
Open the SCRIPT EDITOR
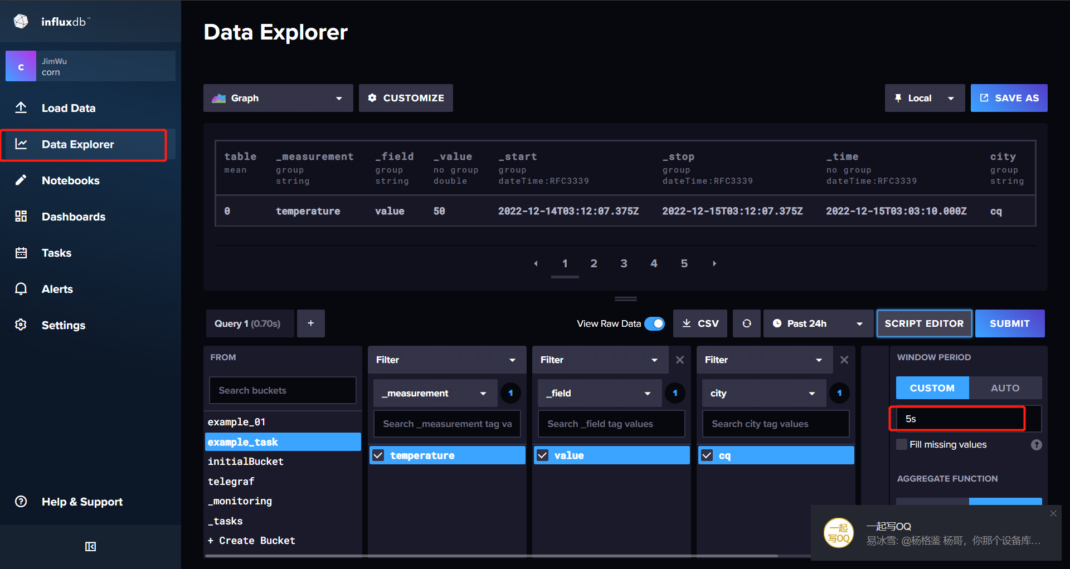click(924, 323)
